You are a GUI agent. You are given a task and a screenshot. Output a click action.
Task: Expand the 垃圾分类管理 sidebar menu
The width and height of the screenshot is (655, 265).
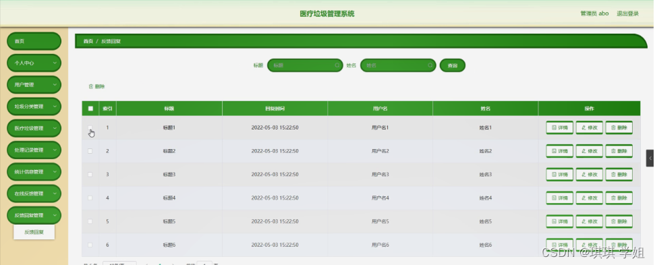[34, 107]
